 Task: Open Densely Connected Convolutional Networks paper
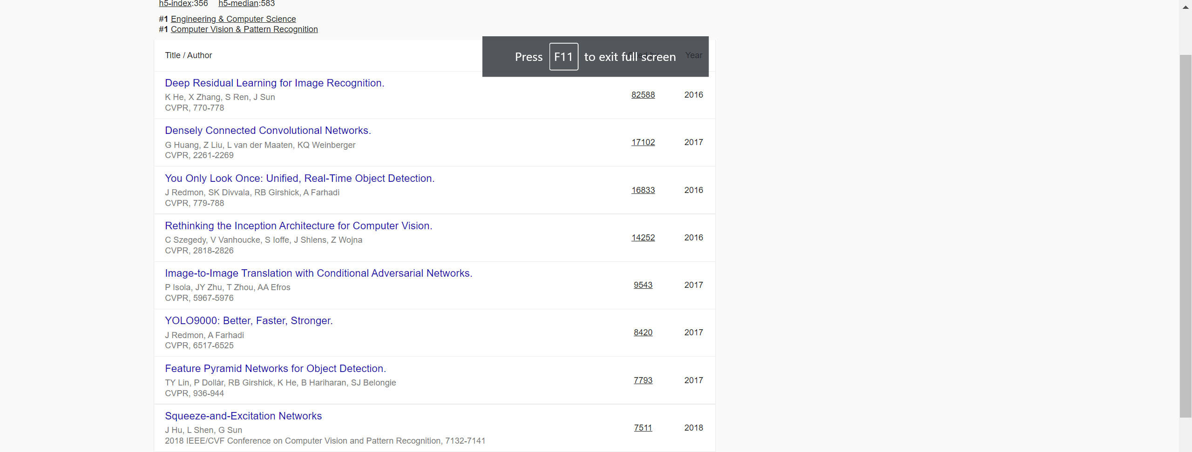(268, 131)
